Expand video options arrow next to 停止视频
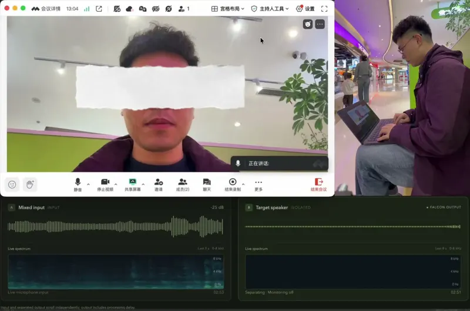Screen dimensions: 470x311 point(116,184)
